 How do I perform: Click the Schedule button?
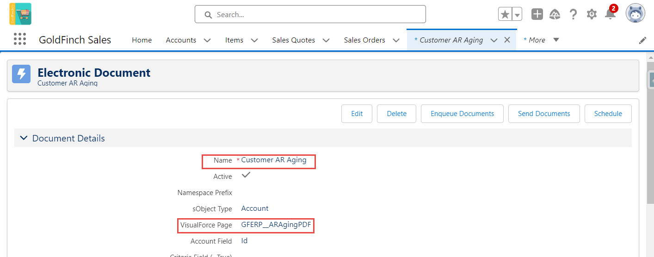pyautogui.click(x=608, y=114)
